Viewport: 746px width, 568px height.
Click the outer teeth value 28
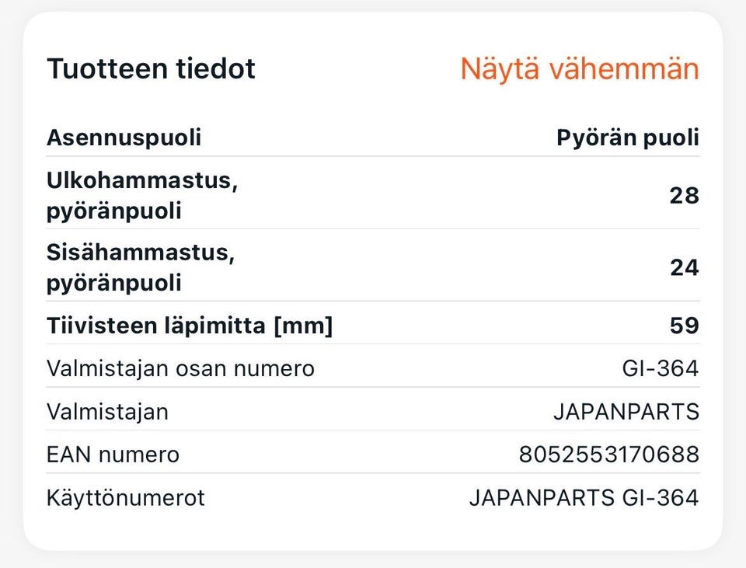click(684, 196)
